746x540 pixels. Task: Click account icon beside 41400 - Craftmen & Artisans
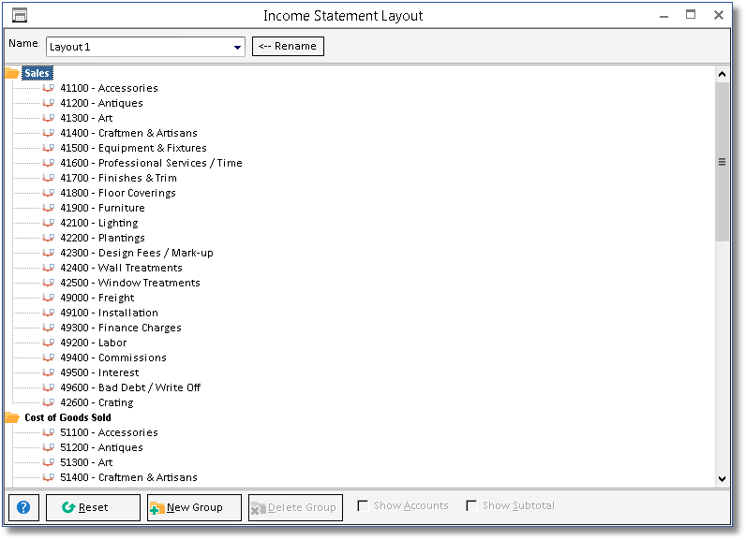[x=48, y=133]
